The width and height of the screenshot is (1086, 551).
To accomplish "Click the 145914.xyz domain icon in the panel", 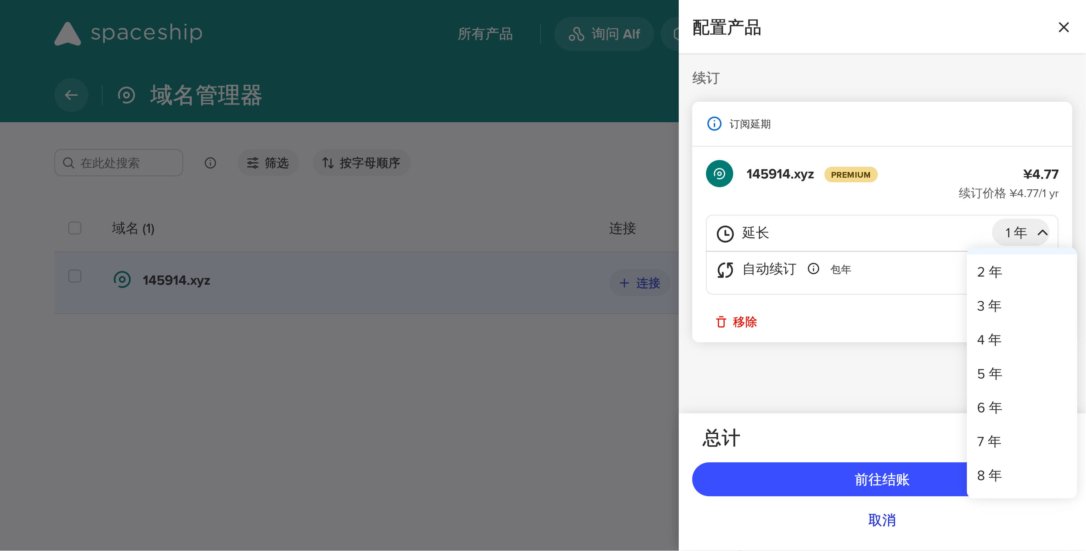I will click(x=719, y=173).
